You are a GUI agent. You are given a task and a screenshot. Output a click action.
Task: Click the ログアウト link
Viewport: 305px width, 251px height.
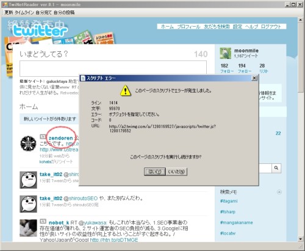click(271, 27)
